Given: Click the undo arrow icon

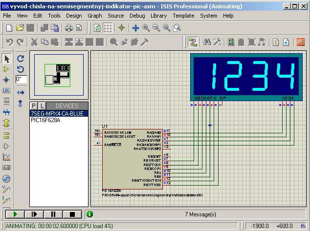Looking at the screenshot, I should click(9, 42).
